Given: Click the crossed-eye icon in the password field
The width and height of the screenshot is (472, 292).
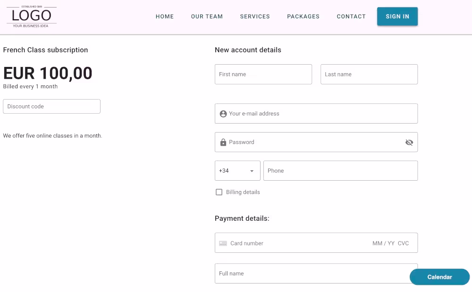Looking at the screenshot, I should [x=409, y=142].
